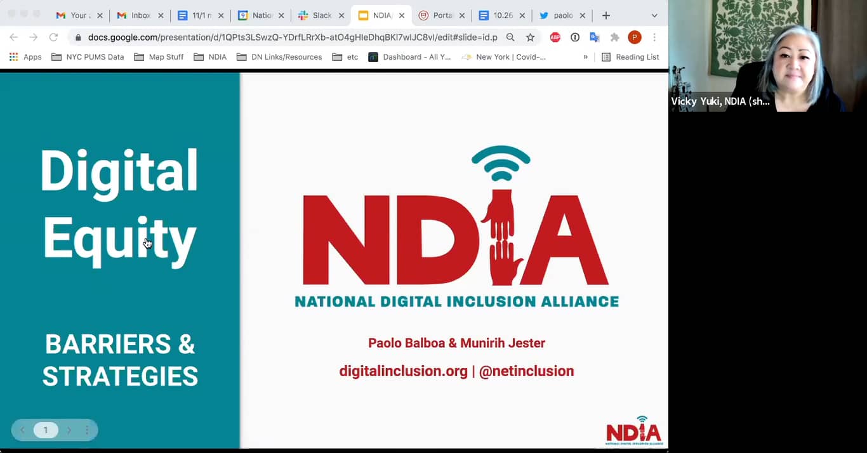Open the etc bookmark folder
867x453 pixels.
click(345, 57)
